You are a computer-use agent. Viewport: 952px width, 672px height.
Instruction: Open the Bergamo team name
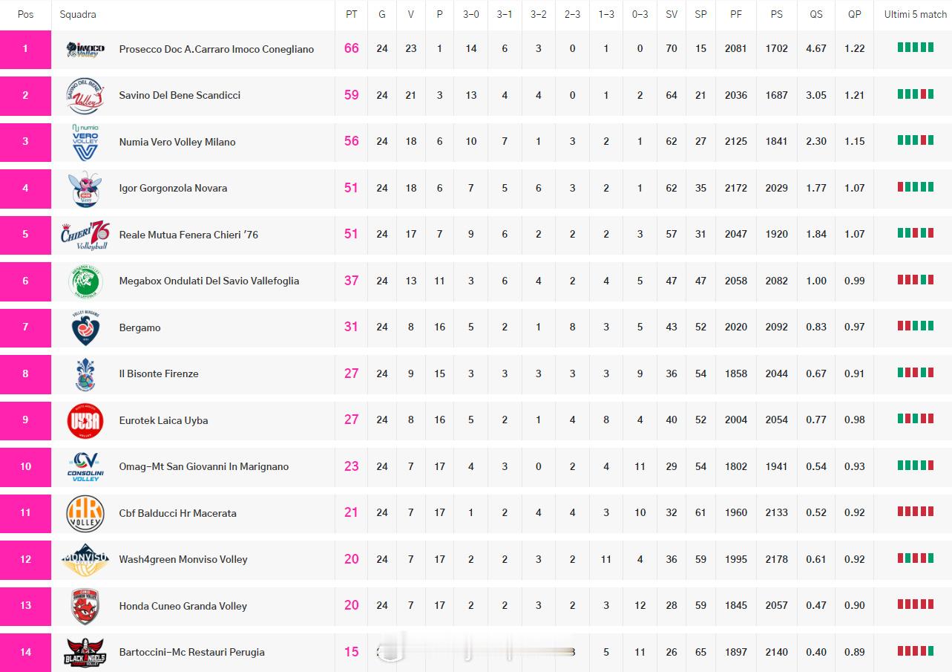[139, 327]
